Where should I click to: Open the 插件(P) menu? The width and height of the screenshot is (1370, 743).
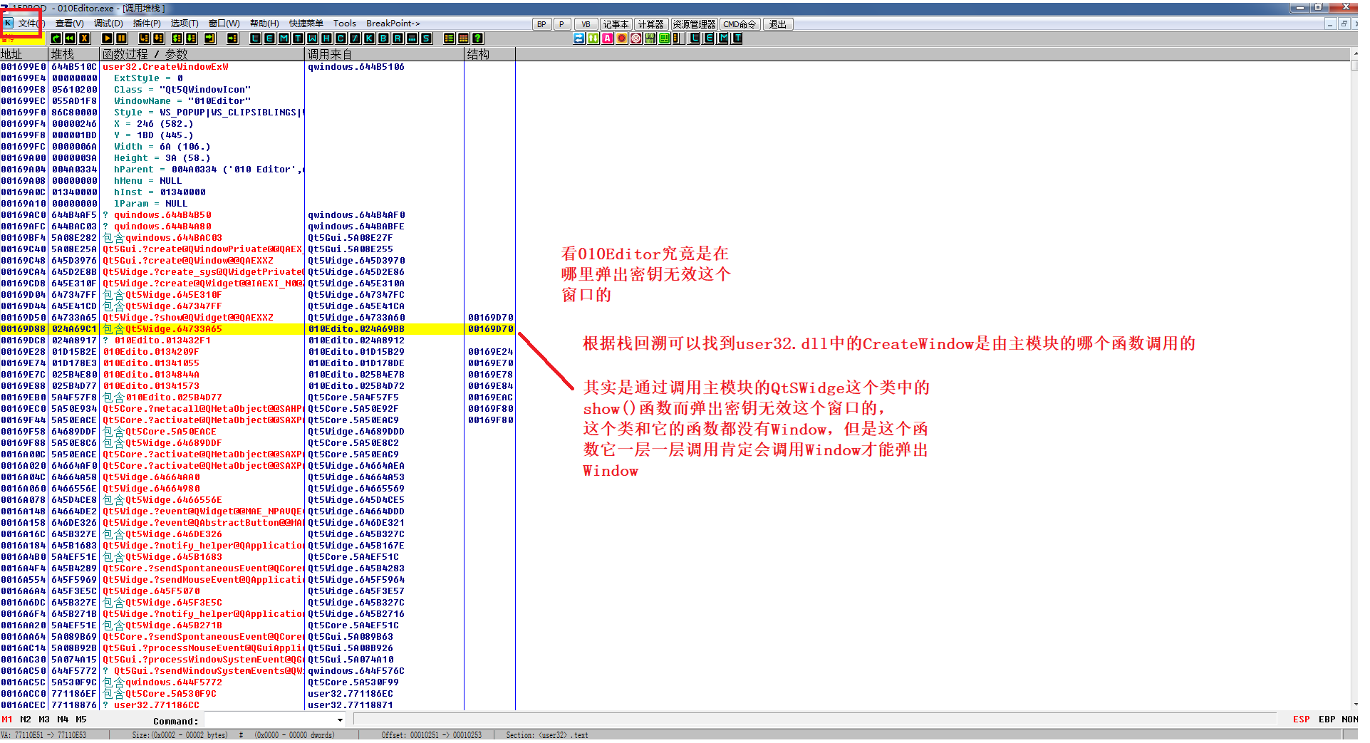147,24
